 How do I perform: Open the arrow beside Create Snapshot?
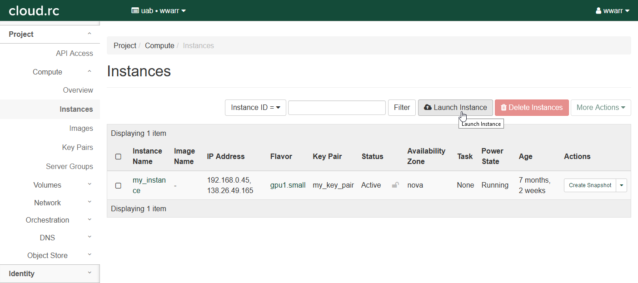pos(622,185)
